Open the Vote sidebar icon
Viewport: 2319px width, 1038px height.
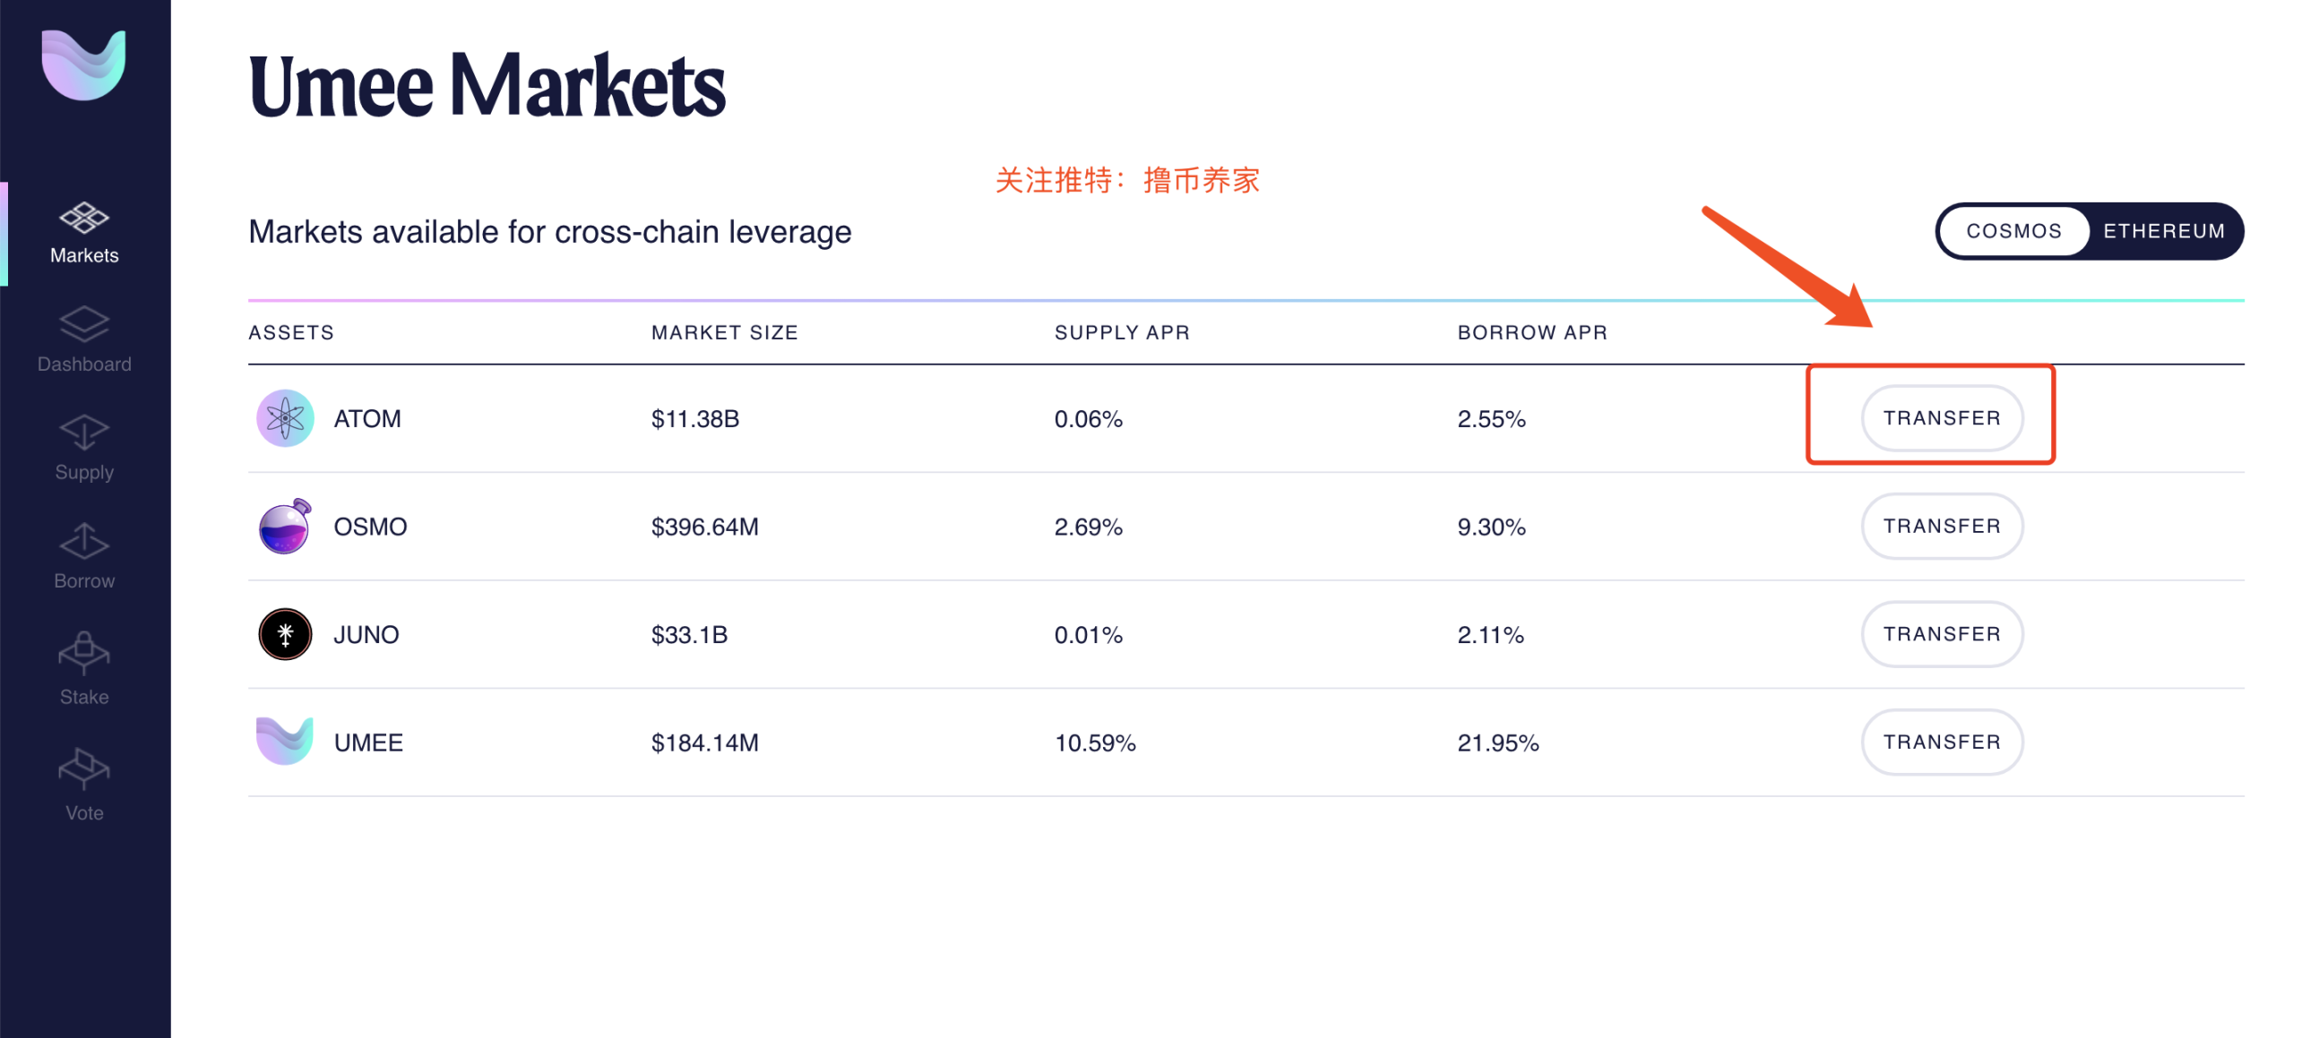point(83,769)
